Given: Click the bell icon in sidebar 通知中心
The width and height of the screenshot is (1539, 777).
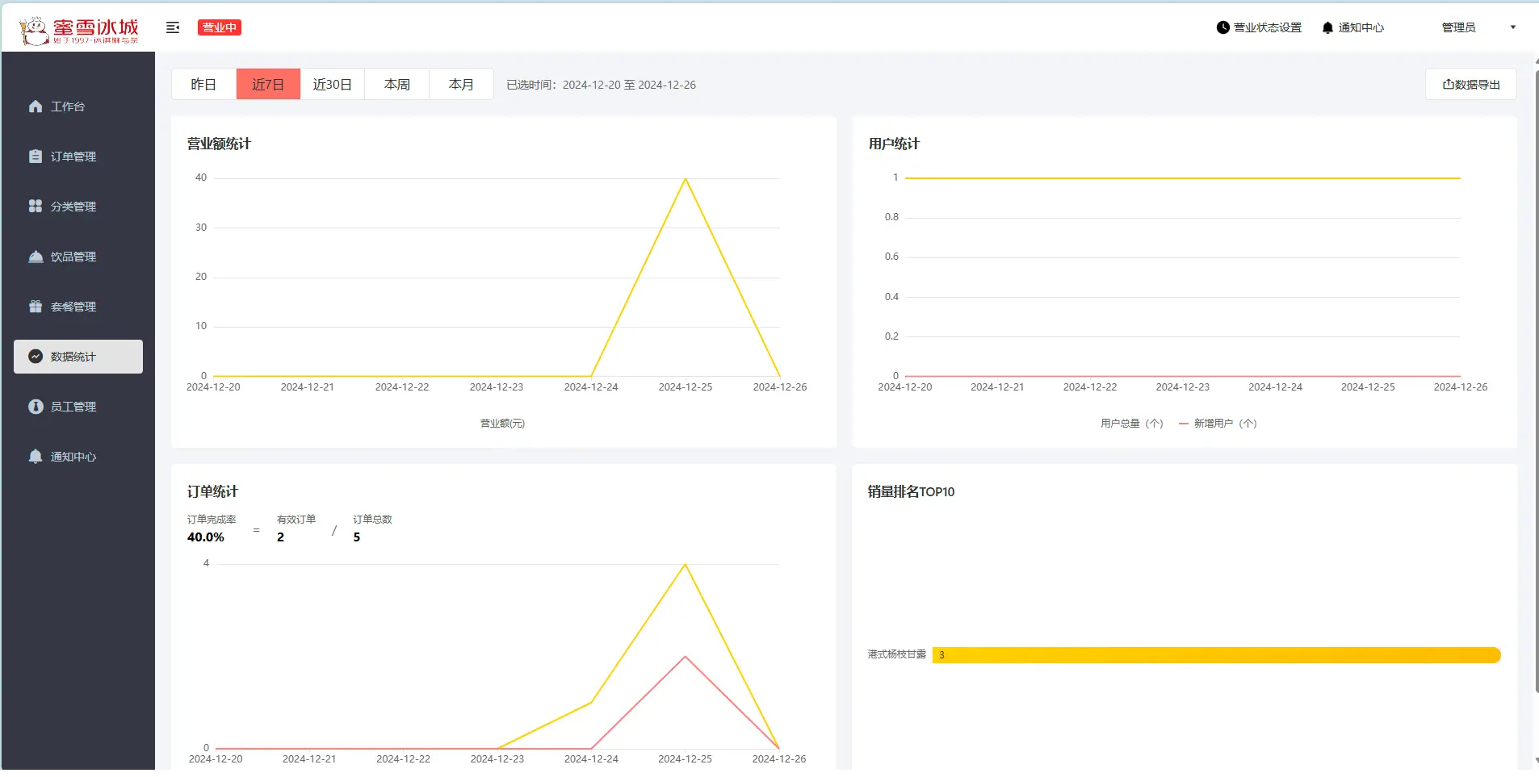Looking at the screenshot, I should coord(36,457).
